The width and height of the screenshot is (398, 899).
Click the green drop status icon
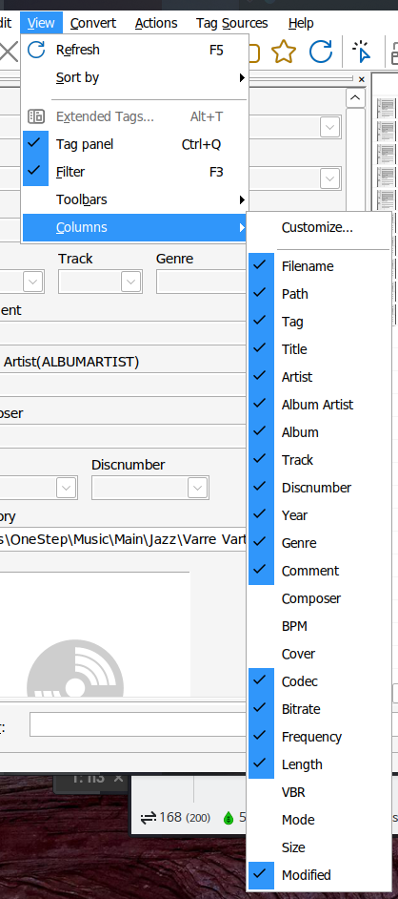[x=229, y=818]
